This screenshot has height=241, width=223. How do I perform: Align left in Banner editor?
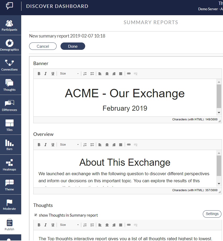point(100,74)
